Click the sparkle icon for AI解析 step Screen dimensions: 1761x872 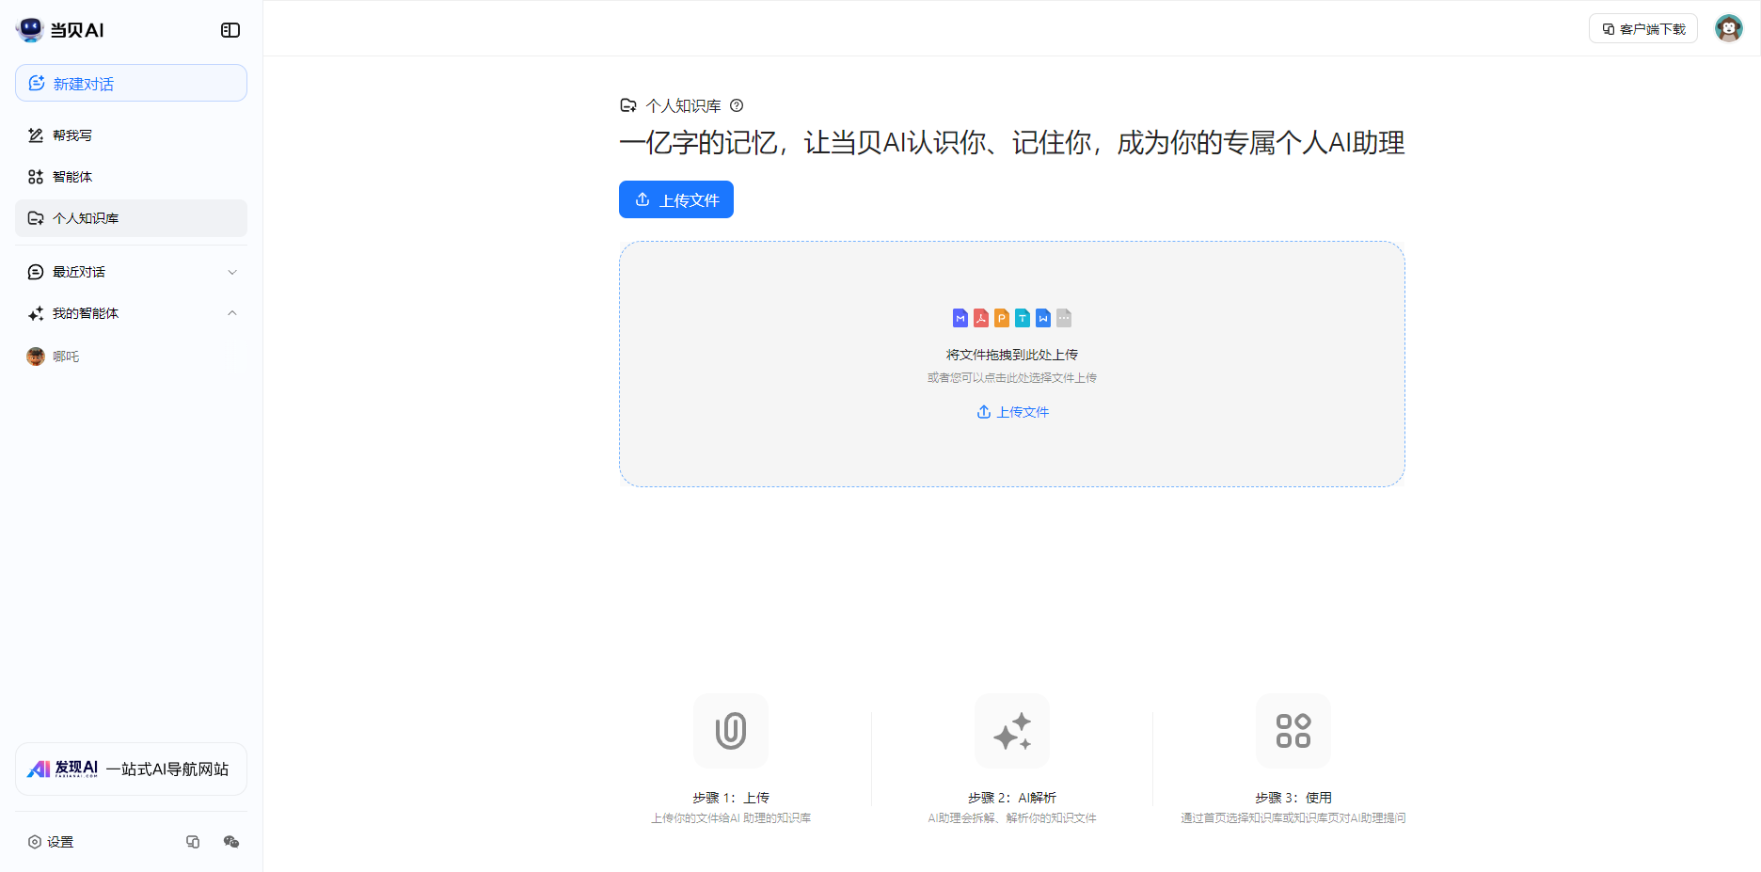pyautogui.click(x=1012, y=731)
